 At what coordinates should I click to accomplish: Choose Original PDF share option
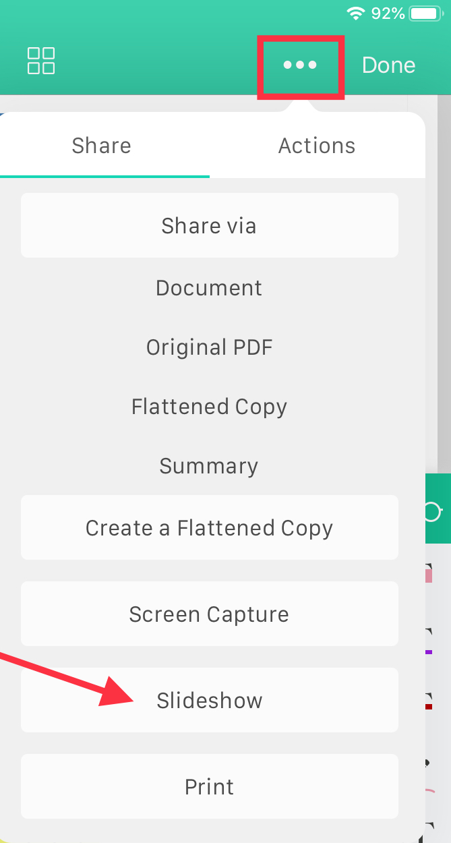click(210, 347)
